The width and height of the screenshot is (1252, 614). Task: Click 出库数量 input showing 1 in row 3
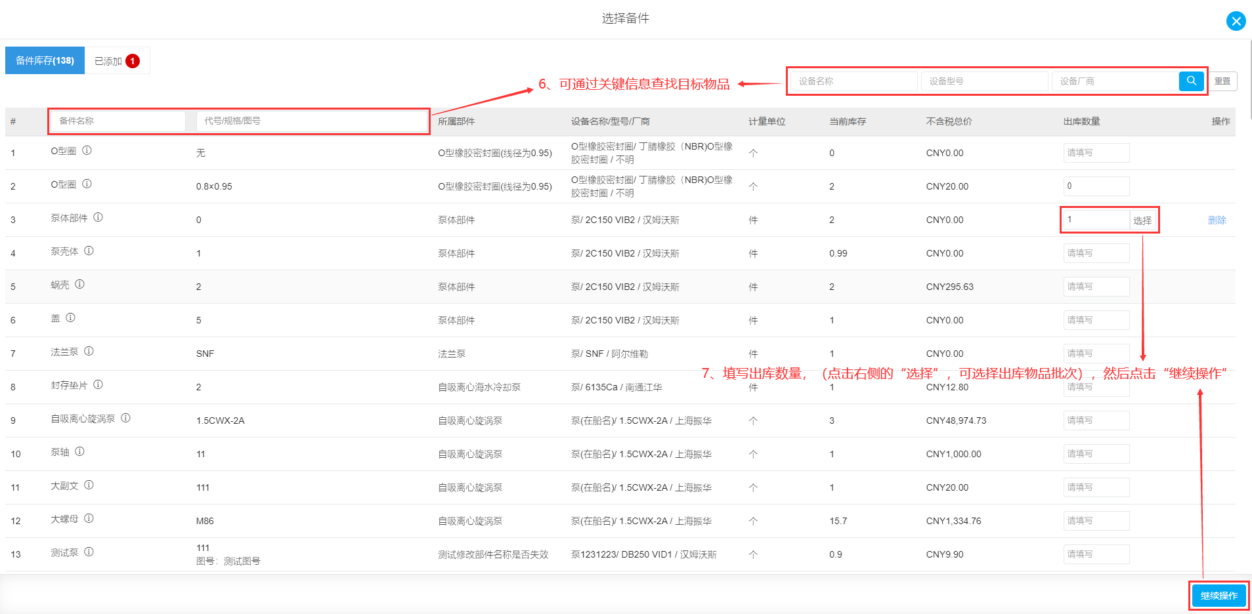point(1096,220)
